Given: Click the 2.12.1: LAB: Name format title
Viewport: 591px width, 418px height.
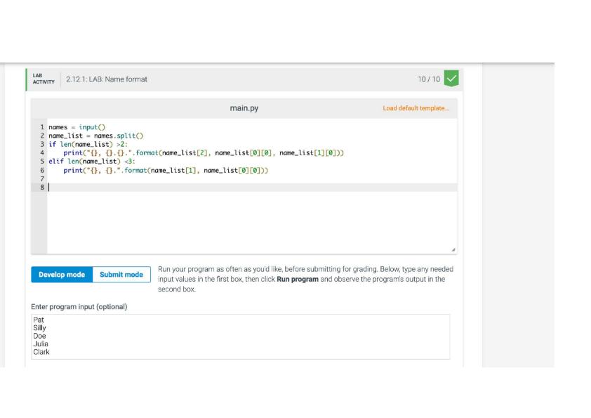Looking at the screenshot, I should (x=107, y=79).
